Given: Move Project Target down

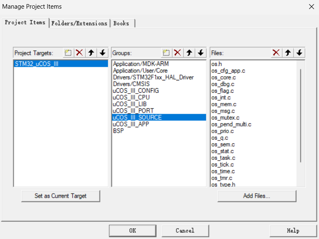Looking at the screenshot, I should 102,53.
